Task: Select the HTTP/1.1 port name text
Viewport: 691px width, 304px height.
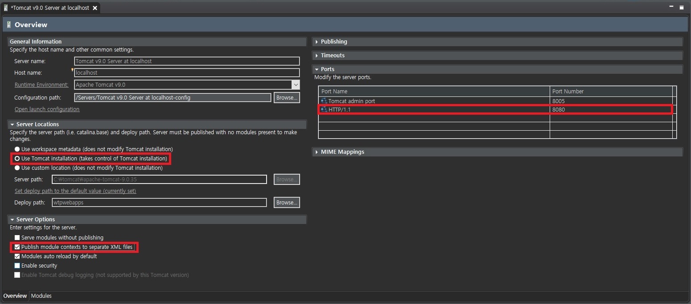Action: [x=340, y=109]
